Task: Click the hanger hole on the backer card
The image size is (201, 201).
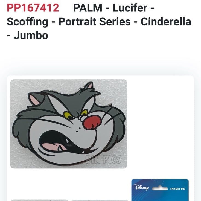Action: click(x=160, y=188)
